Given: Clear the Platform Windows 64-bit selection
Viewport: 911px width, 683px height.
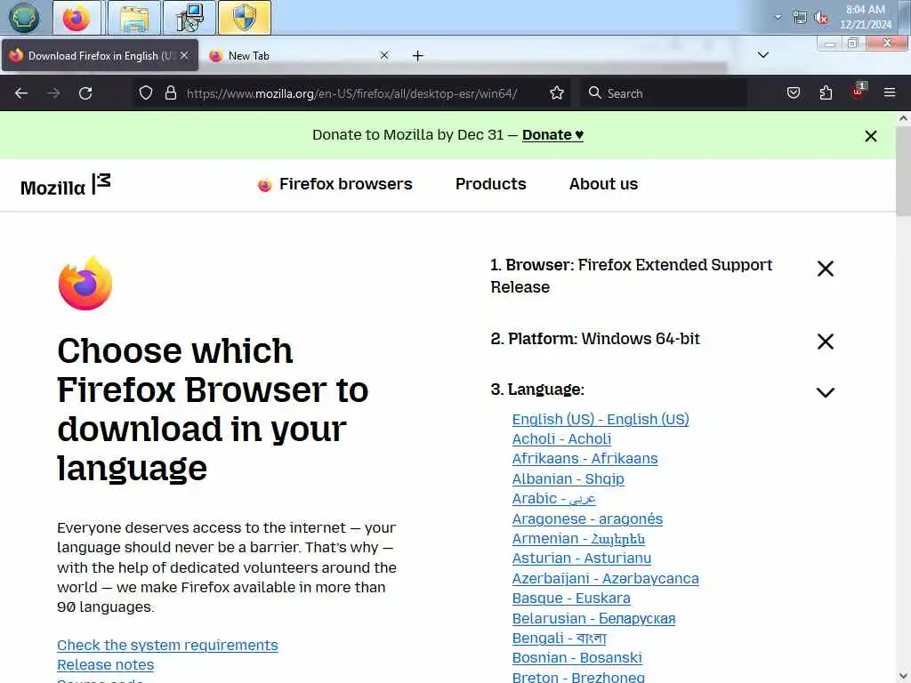Looking at the screenshot, I should pos(825,341).
